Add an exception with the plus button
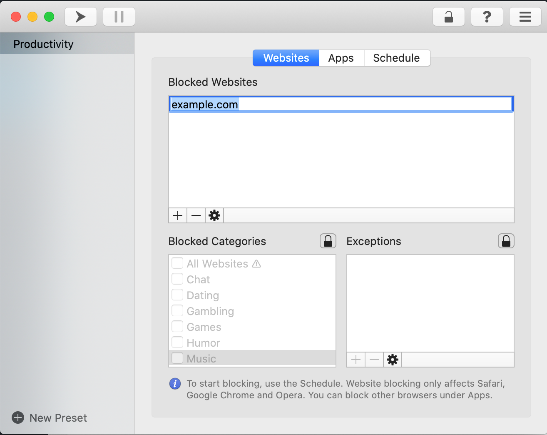Viewport: 547px width, 435px height. click(356, 359)
